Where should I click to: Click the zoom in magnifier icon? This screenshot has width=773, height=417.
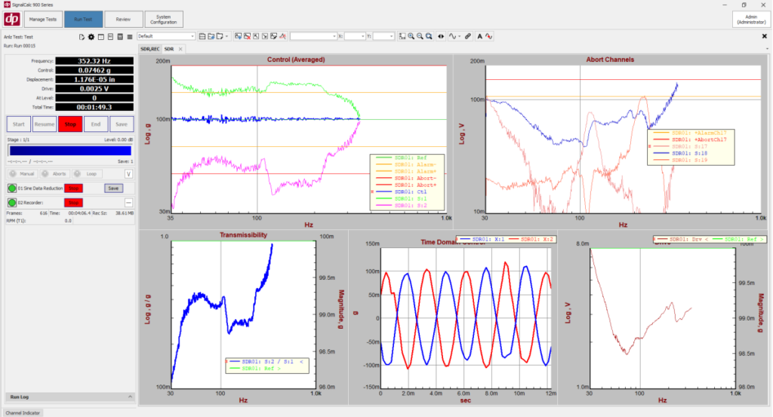[x=411, y=36]
